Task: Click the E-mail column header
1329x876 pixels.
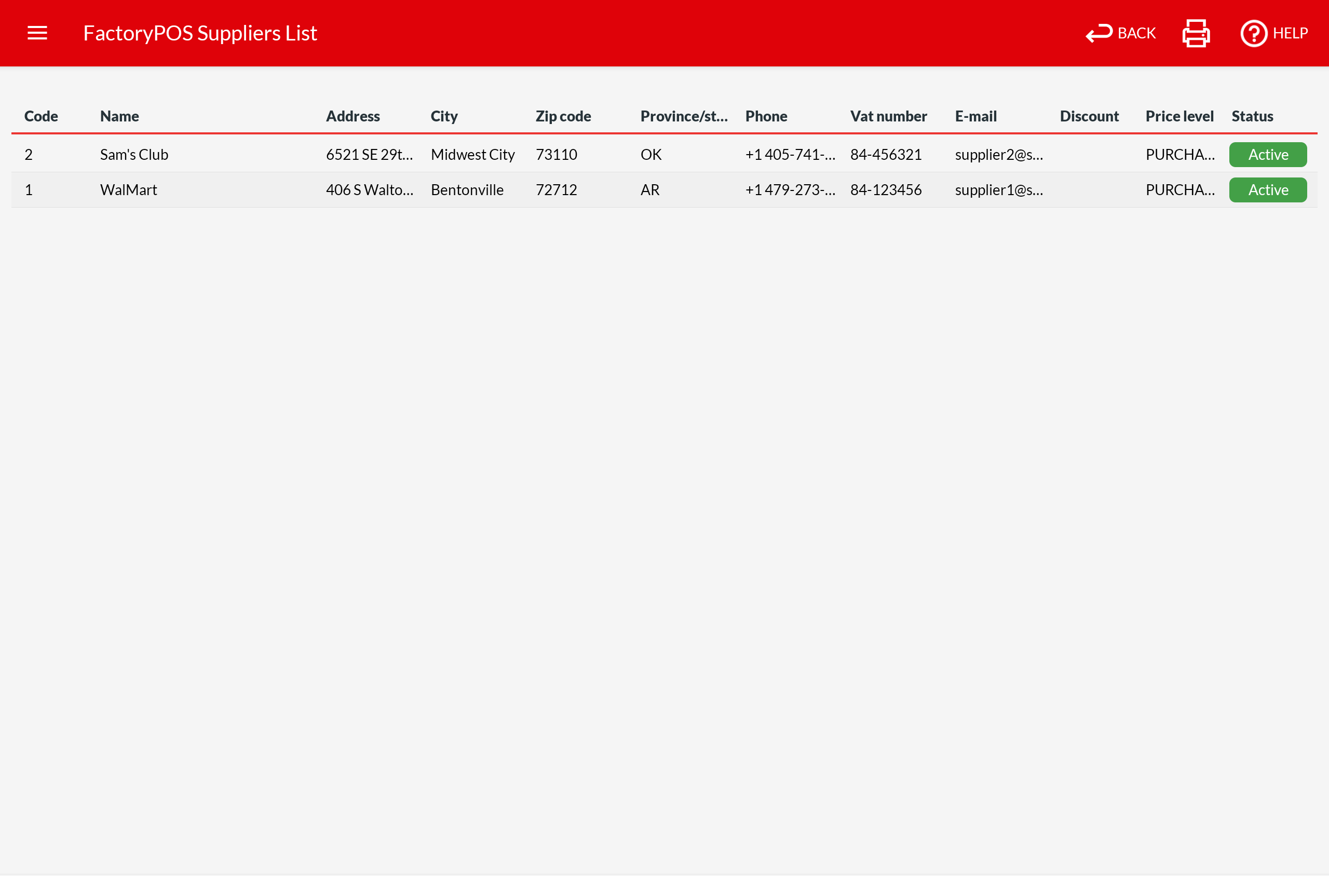Action: pos(975,116)
